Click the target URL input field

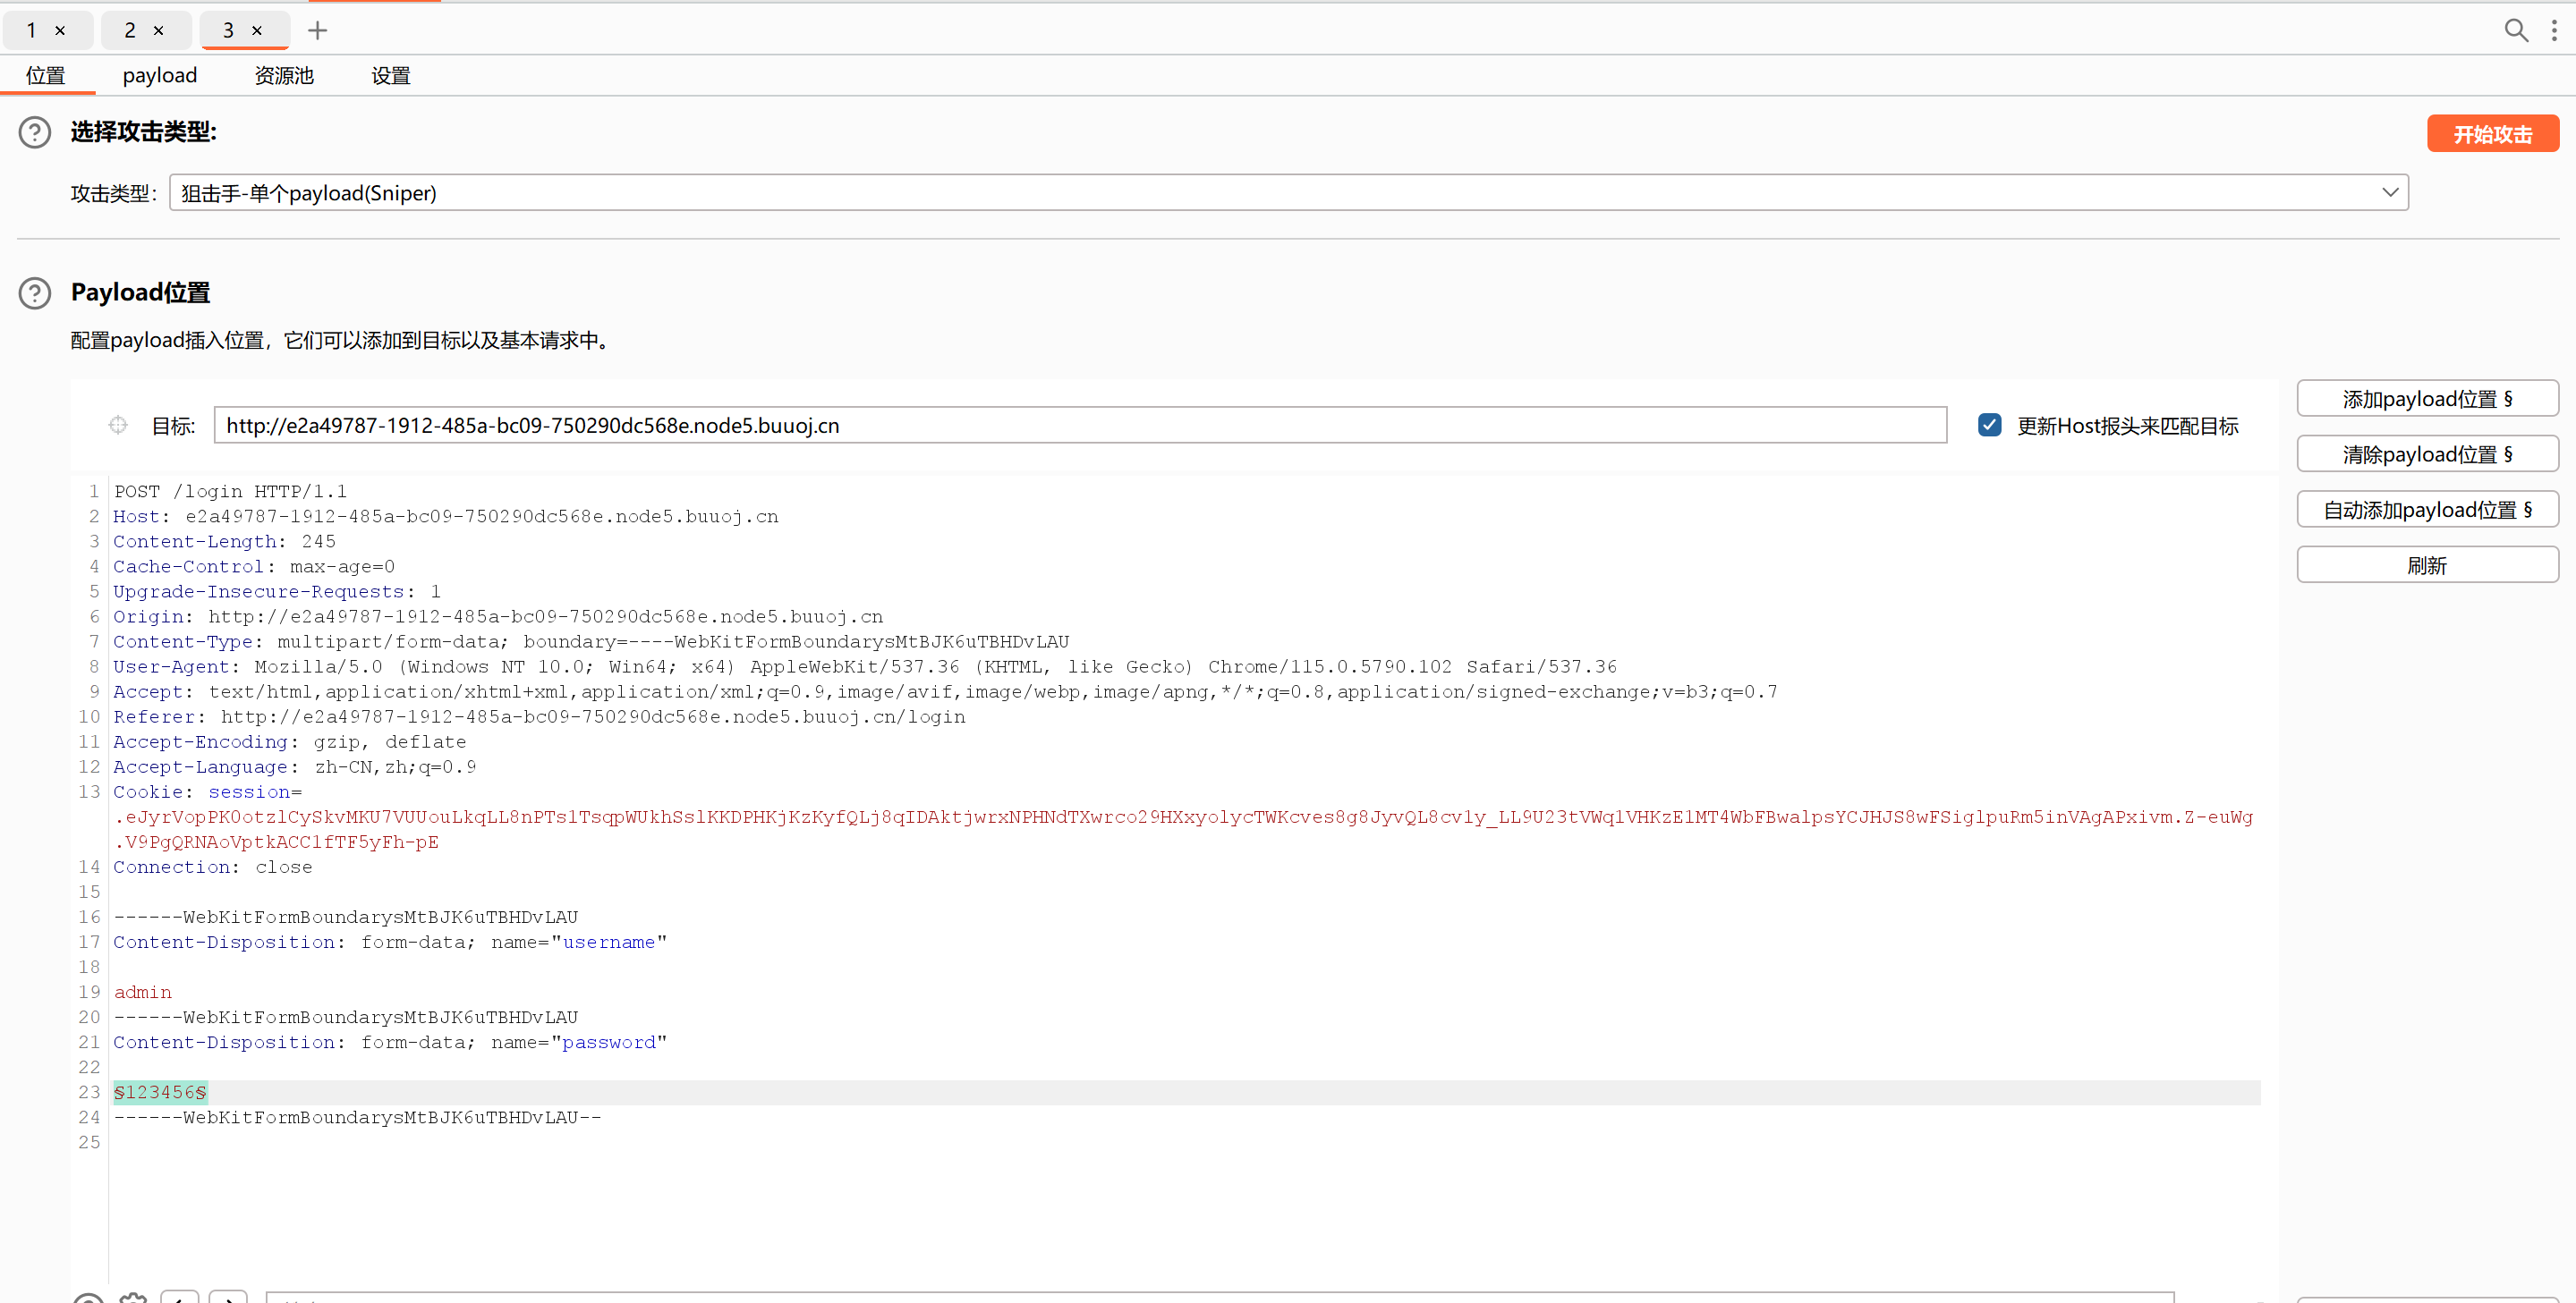pyautogui.click(x=1079, y=426)
